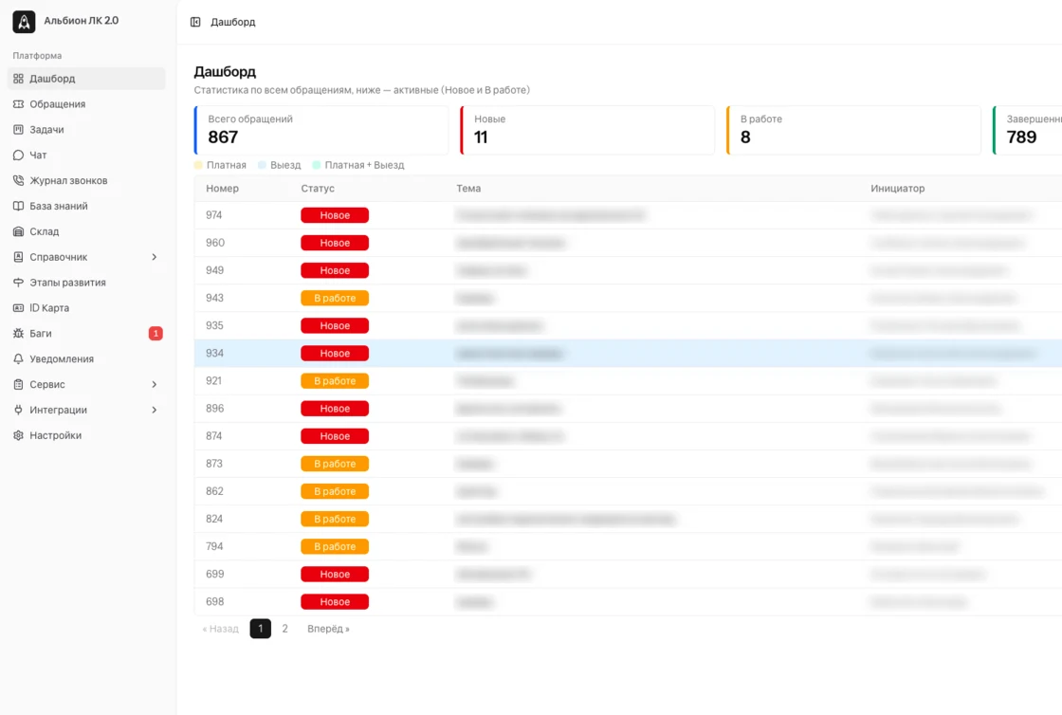This screenshot has width=1062, height=715.
Task: Expand the Интеграции submenu chevron
Action: 155,410
